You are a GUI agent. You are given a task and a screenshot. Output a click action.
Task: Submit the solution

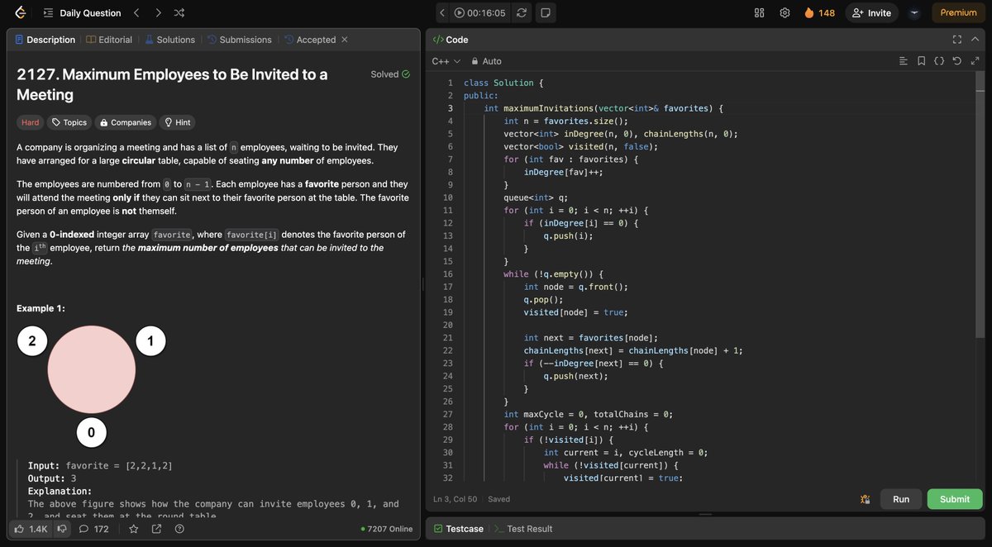(954, 499)
